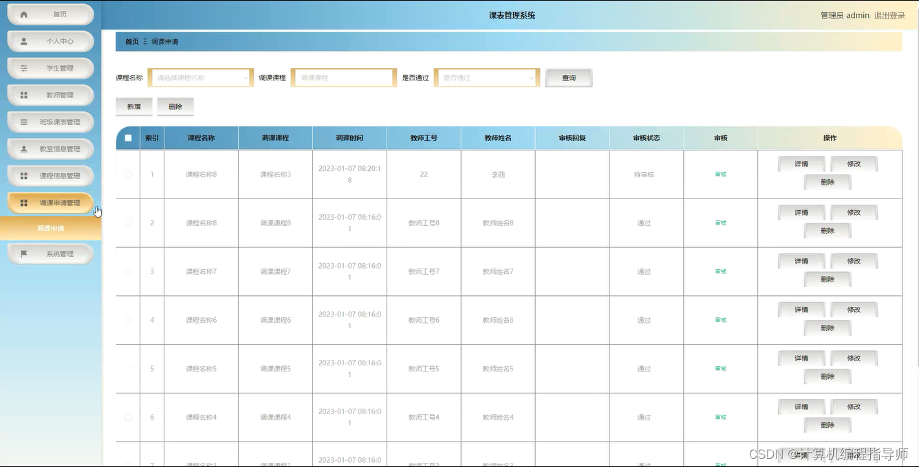Click 审核 link for row 5

pos(720,369)
